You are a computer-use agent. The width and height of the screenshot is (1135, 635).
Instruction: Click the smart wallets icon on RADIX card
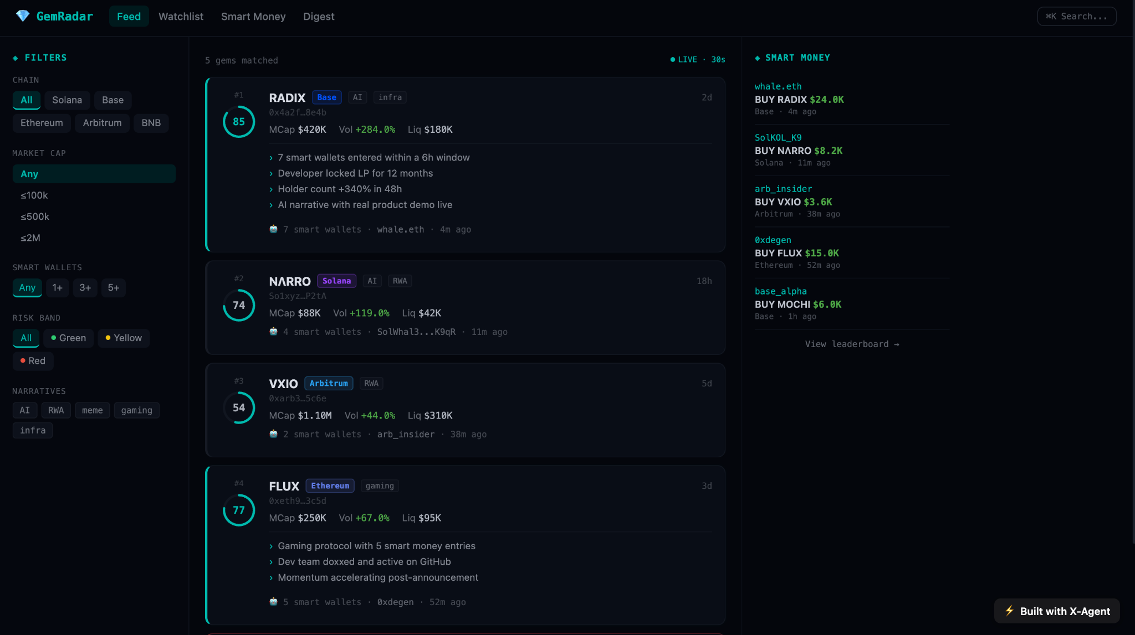273,229
